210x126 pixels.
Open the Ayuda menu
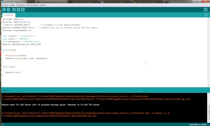pos(43,5)
